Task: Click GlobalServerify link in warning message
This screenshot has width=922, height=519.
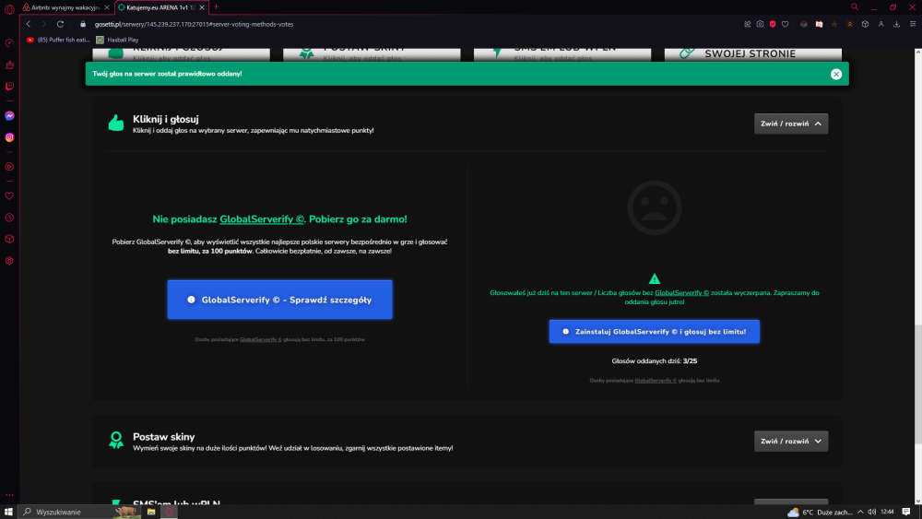Action: pyautogui.click(x=681, y=293)
